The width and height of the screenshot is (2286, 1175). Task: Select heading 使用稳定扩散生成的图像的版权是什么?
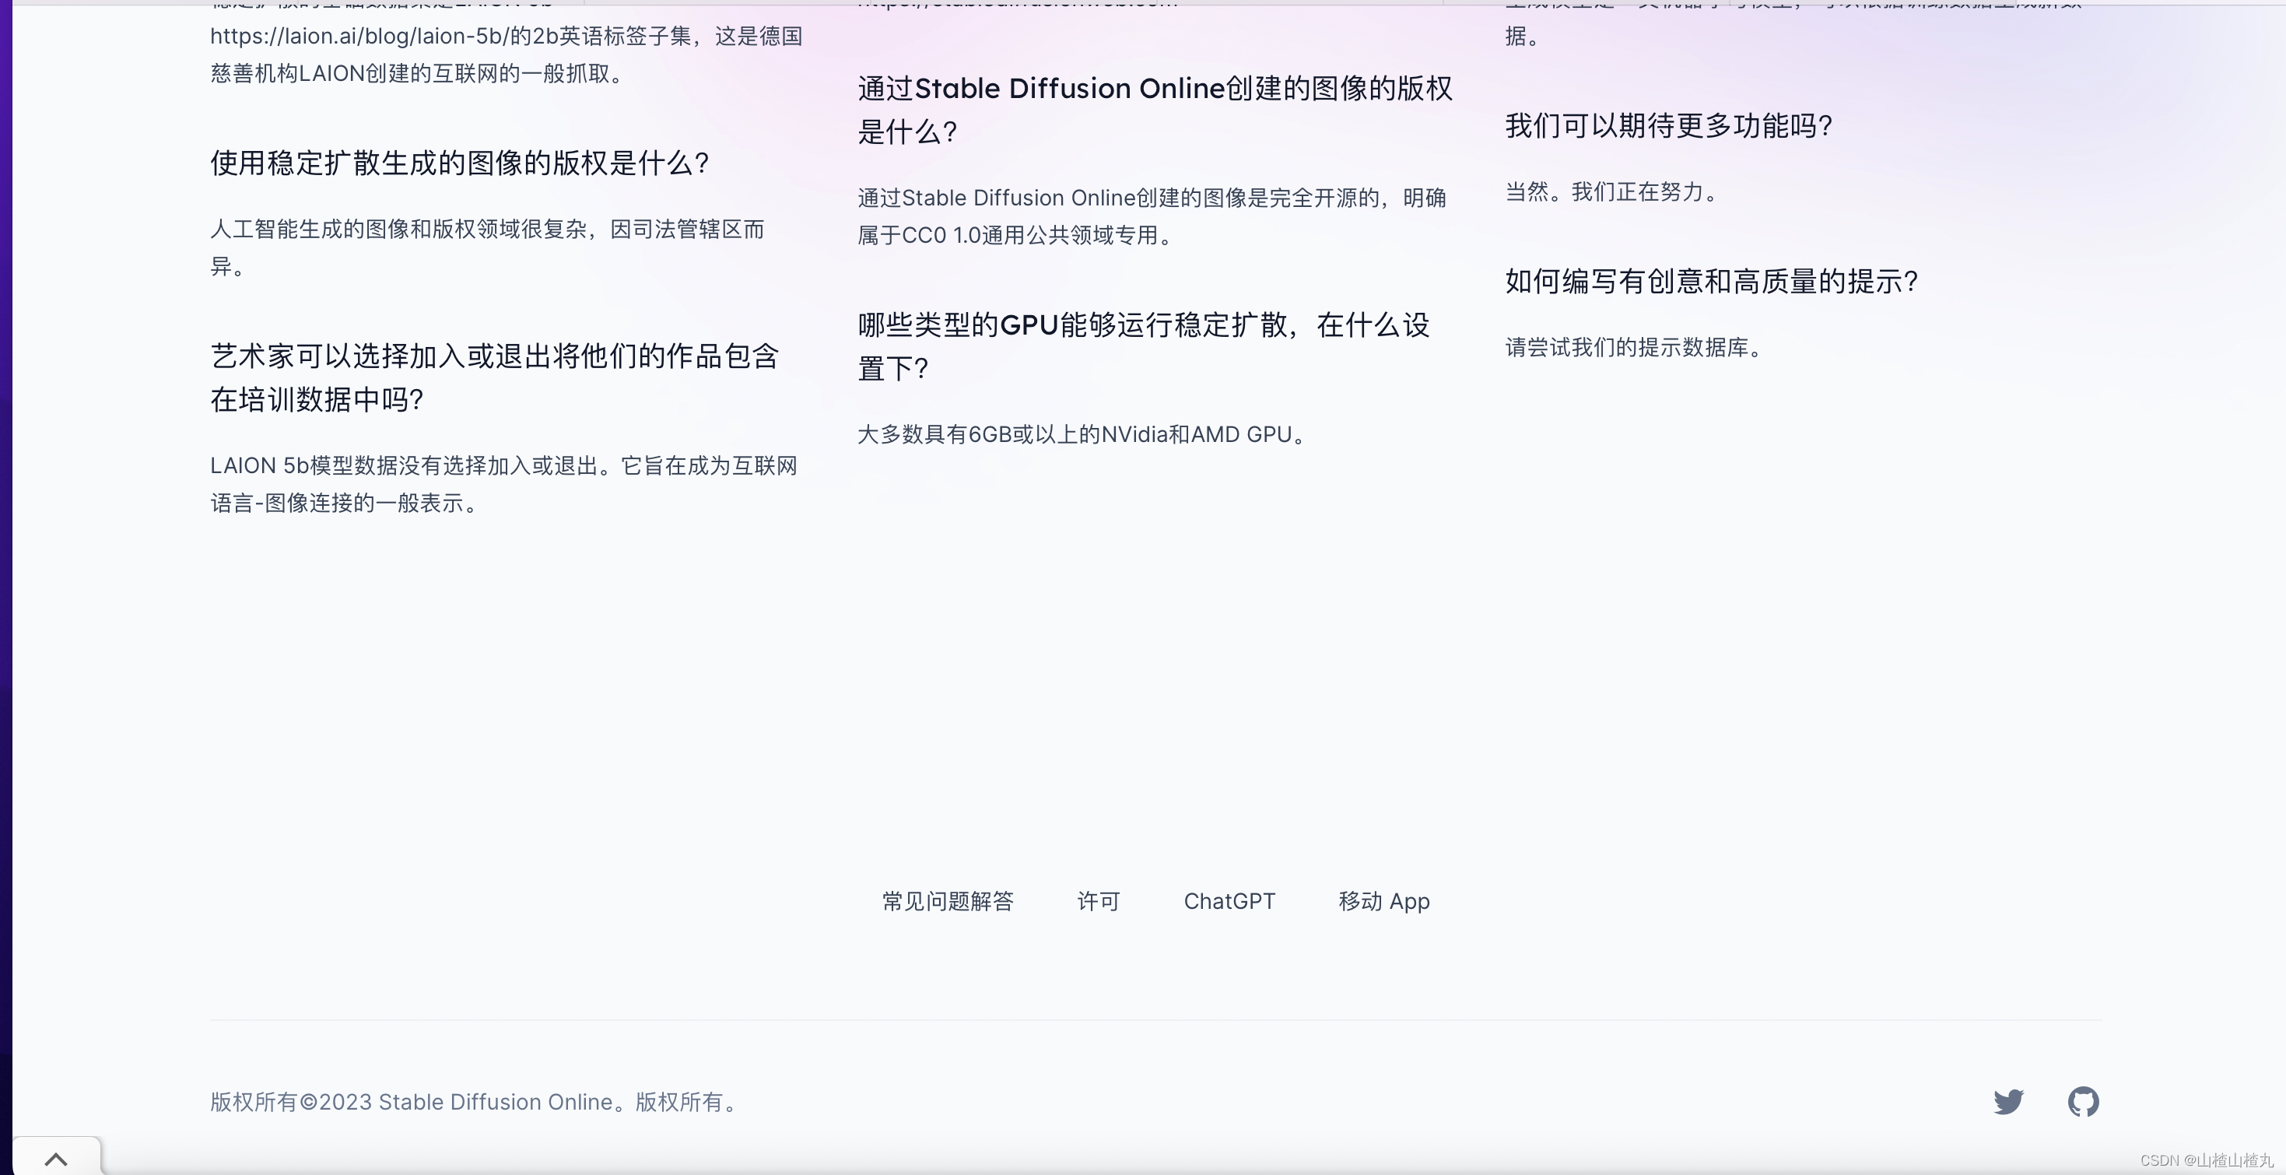[x=460, y=163]
